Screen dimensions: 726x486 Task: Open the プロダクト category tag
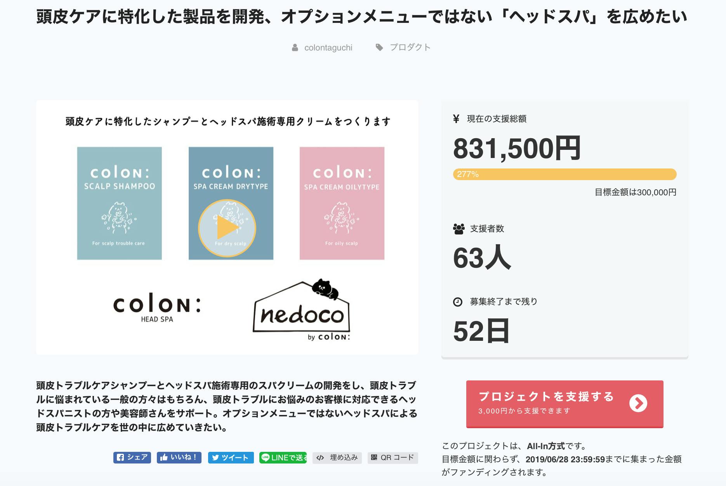[x=410, y=47]
